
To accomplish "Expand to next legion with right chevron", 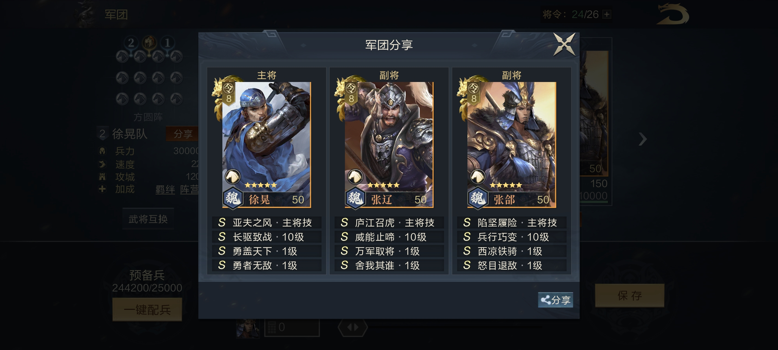I will point(642,139).
